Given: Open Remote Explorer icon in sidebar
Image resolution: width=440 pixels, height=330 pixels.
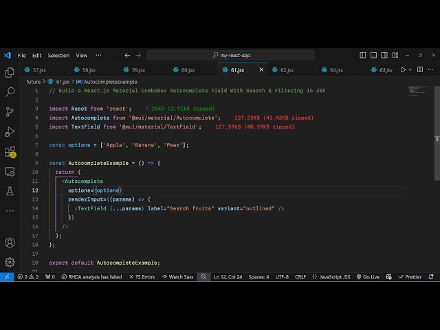Looking at the screenshot, I should click(10, 171).
